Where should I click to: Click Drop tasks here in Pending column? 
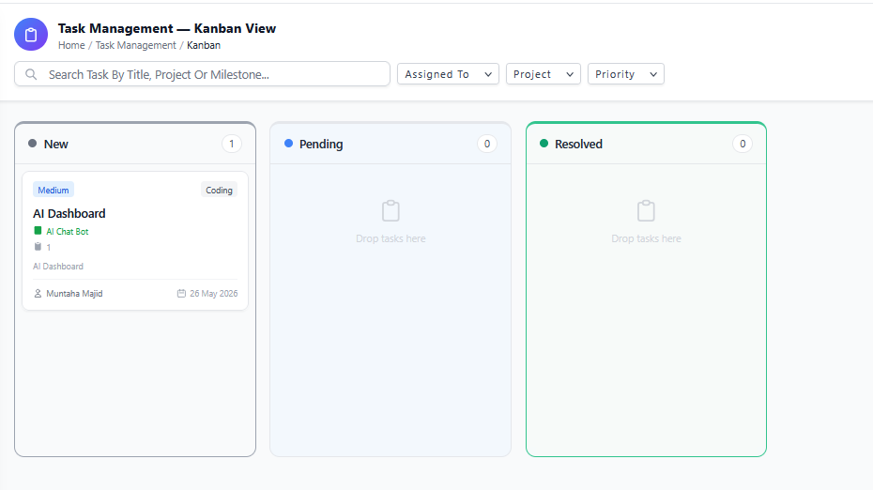coord(391,238)
